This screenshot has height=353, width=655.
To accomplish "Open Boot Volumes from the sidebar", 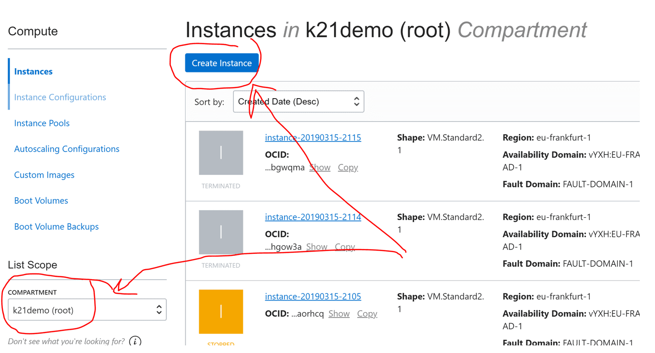I will coord(41,201).
